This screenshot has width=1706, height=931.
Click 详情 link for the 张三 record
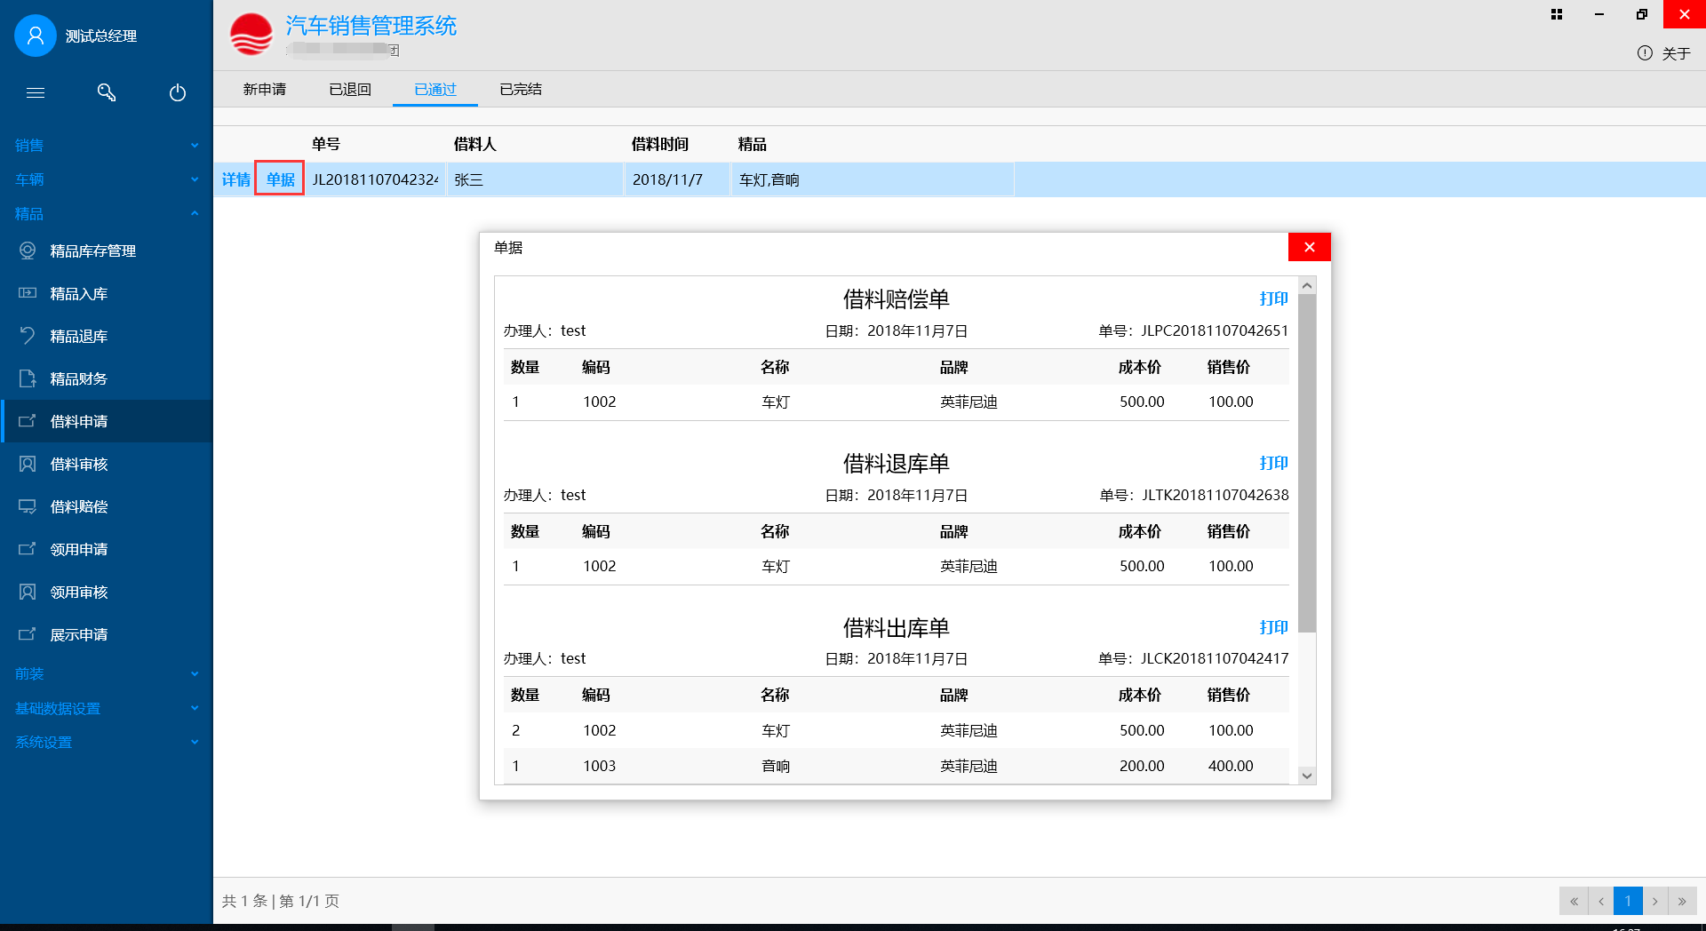click(235, 179)
